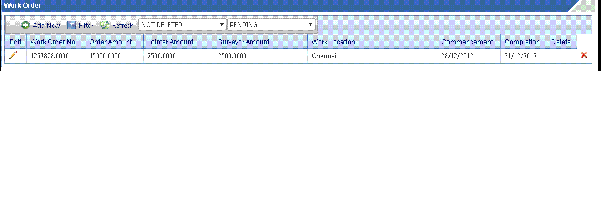Open the NOT DELETED dropdown
The width and height of the screenshot is (601, 213).
point(183,25)
